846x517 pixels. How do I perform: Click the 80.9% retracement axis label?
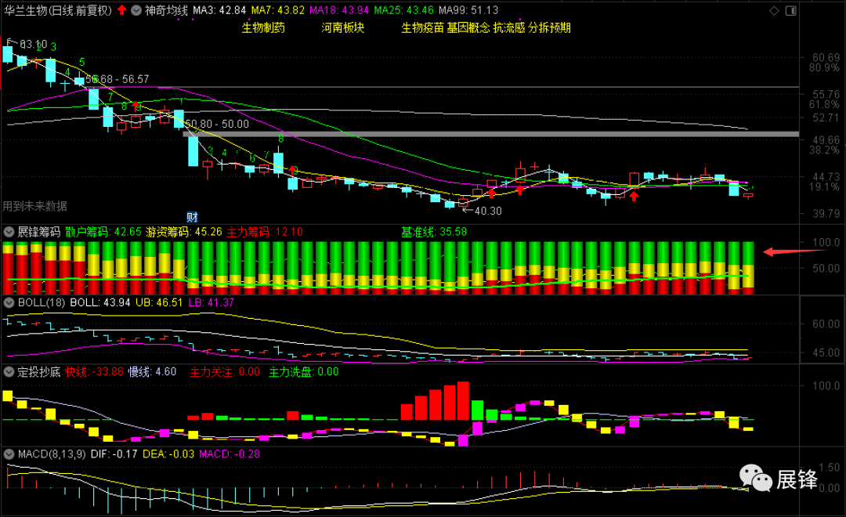824,67
